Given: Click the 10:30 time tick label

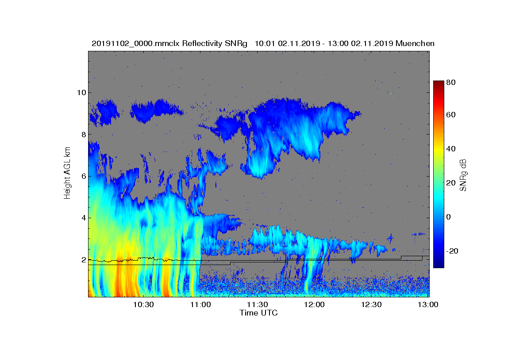Looking at the screenshot, I should [143, 304].
